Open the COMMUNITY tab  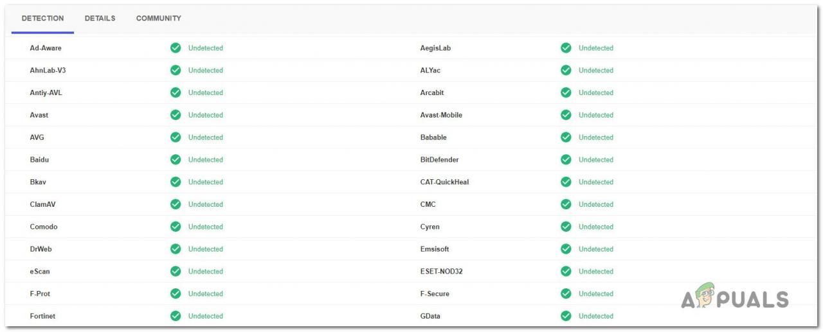(x=159, y=19)
